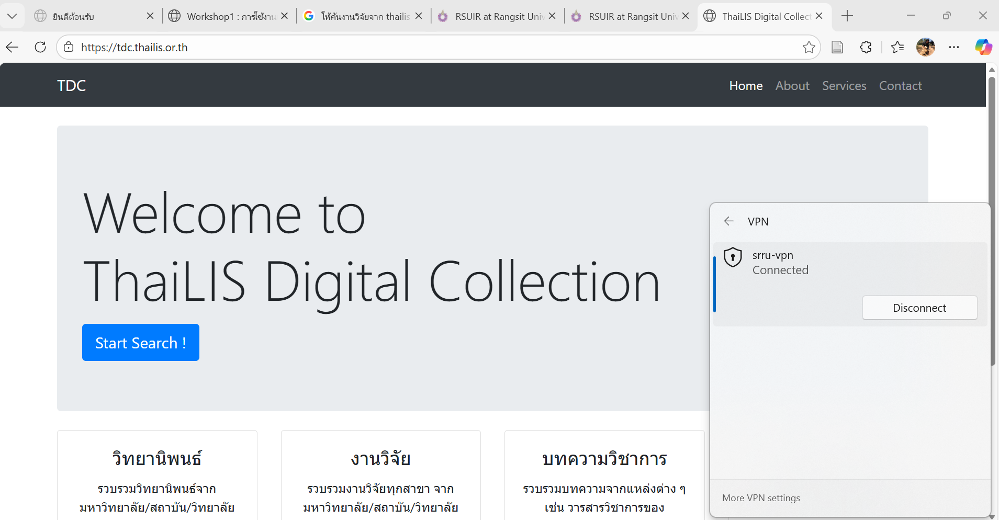Expand the tab list dropdown chevron

[12, 16]
